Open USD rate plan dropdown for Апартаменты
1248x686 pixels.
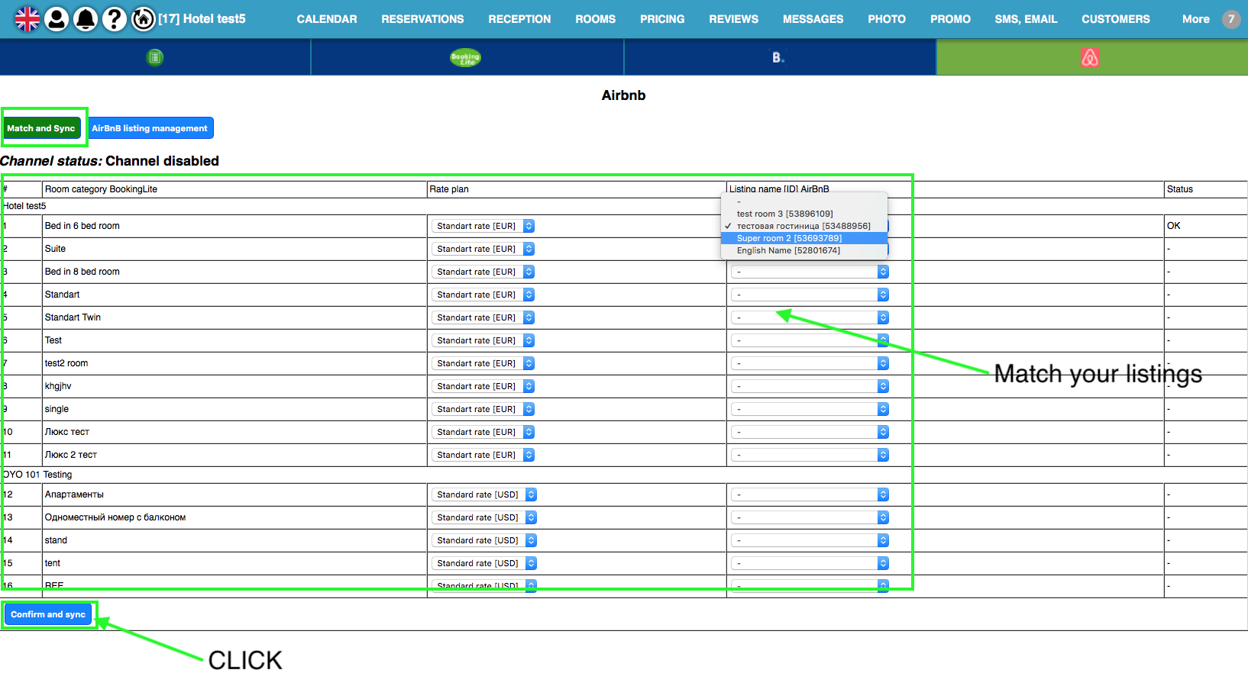pos(484,494)
